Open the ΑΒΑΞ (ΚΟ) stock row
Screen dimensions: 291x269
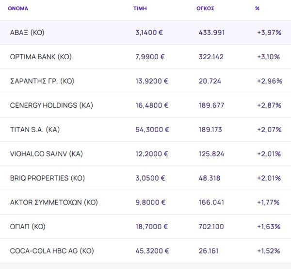coord(27,33)
